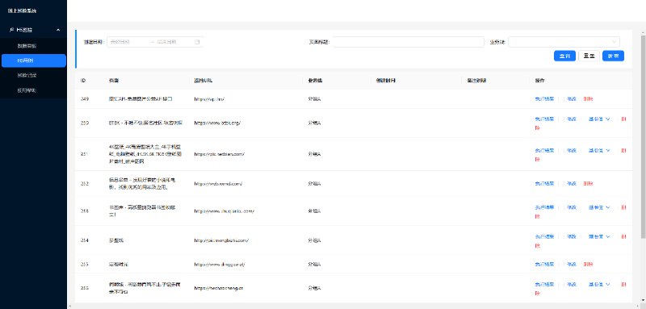
Task: Click the 业务线 column header
Action: [x=315, y=81]
